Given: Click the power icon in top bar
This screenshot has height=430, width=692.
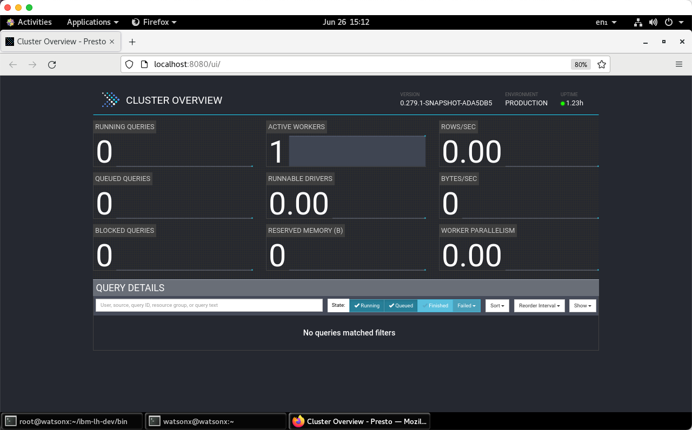Looking at the screenshot, I should tap(668, 22).
